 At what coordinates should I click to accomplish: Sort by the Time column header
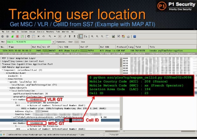(x=19, y=47)
